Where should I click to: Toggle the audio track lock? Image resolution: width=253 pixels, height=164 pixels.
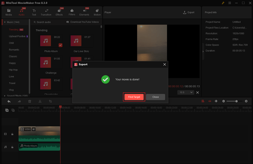12,147
